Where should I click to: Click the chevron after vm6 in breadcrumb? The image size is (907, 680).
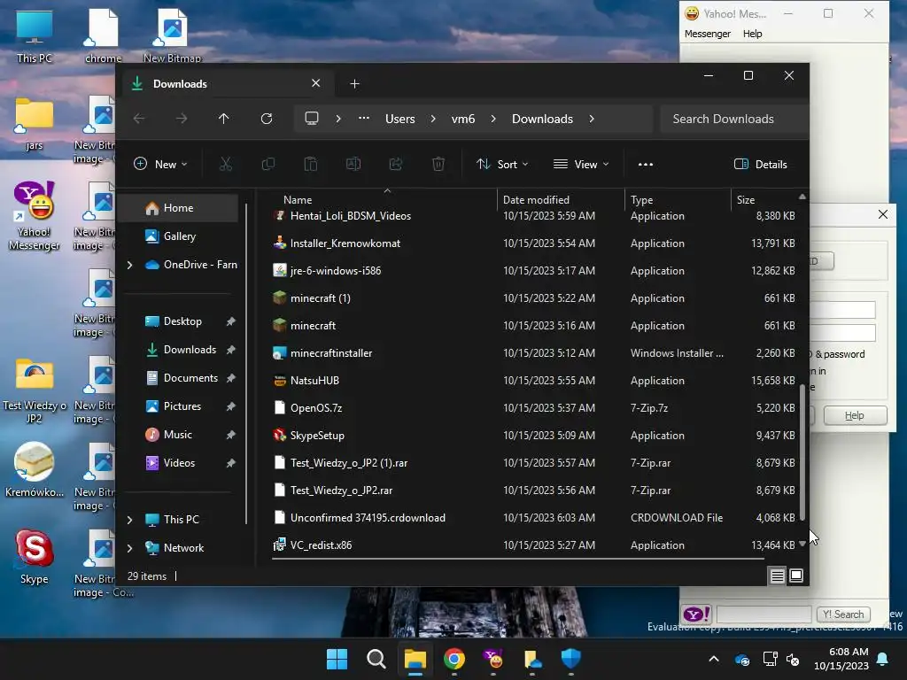[493, 119]
